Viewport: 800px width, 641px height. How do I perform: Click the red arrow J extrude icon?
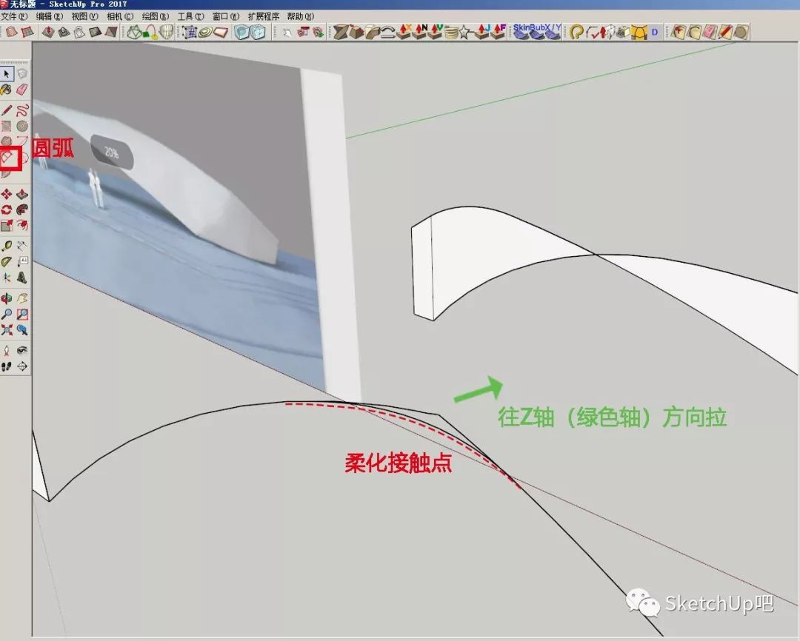(483, 32)
